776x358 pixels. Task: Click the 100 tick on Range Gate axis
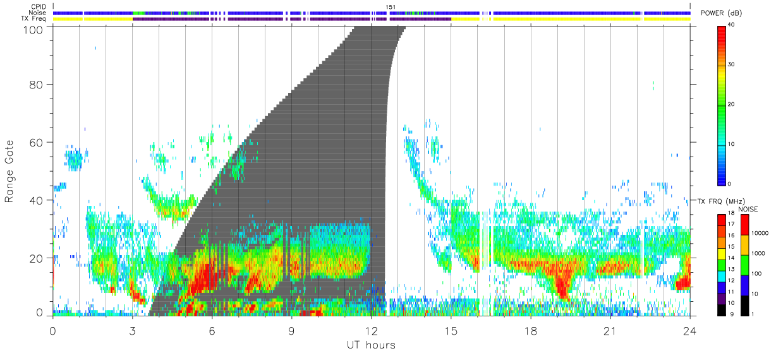coord(32,29)
